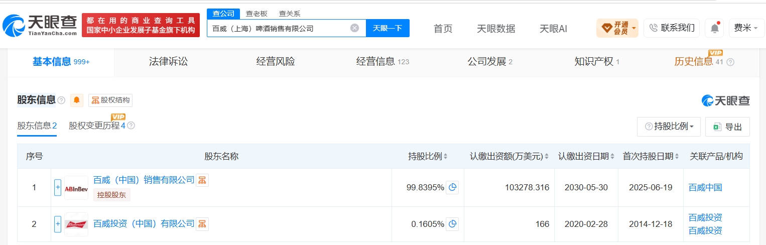Open 天眼AI in top navigation

coord(553,29)
